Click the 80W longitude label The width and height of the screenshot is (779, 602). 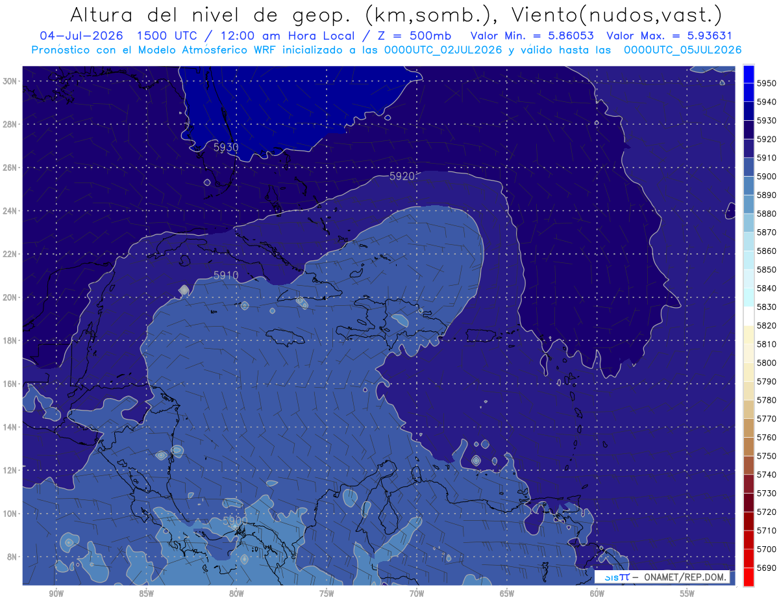236,594
